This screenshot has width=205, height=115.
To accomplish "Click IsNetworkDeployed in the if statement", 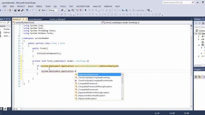I will [x=108, y=66].
